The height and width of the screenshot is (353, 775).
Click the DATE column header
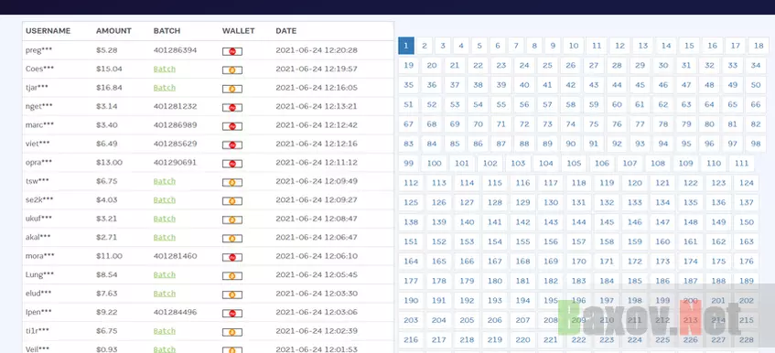point(286,30)
